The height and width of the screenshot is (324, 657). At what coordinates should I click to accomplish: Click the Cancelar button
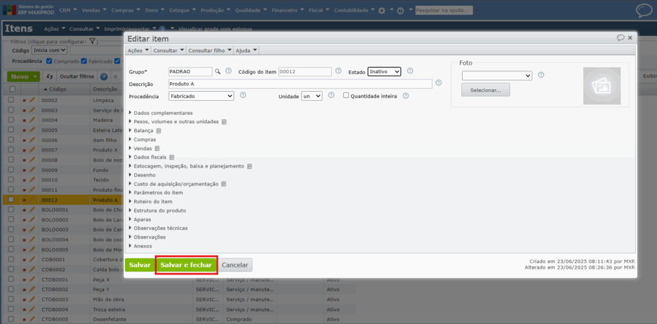point(235,265)
